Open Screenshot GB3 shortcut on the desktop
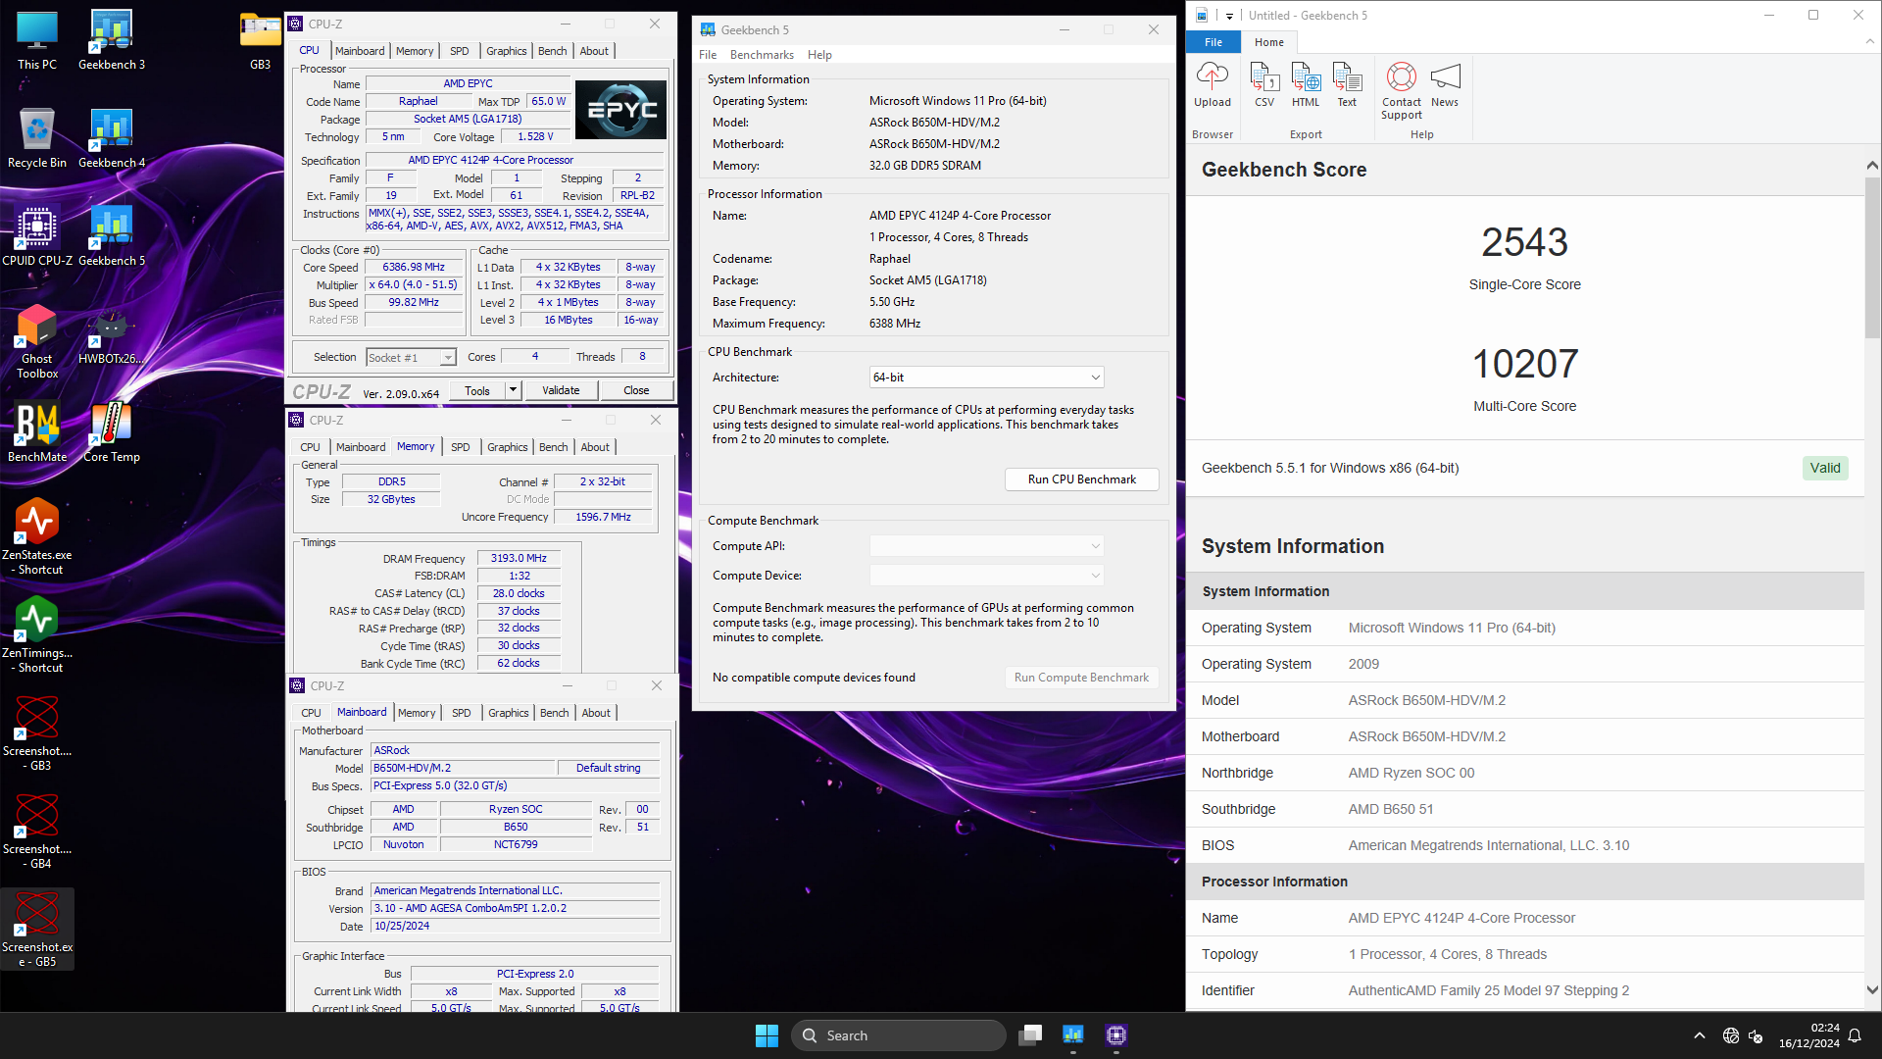This screenshot has height=1059, width=1882. tap(37, 733)
